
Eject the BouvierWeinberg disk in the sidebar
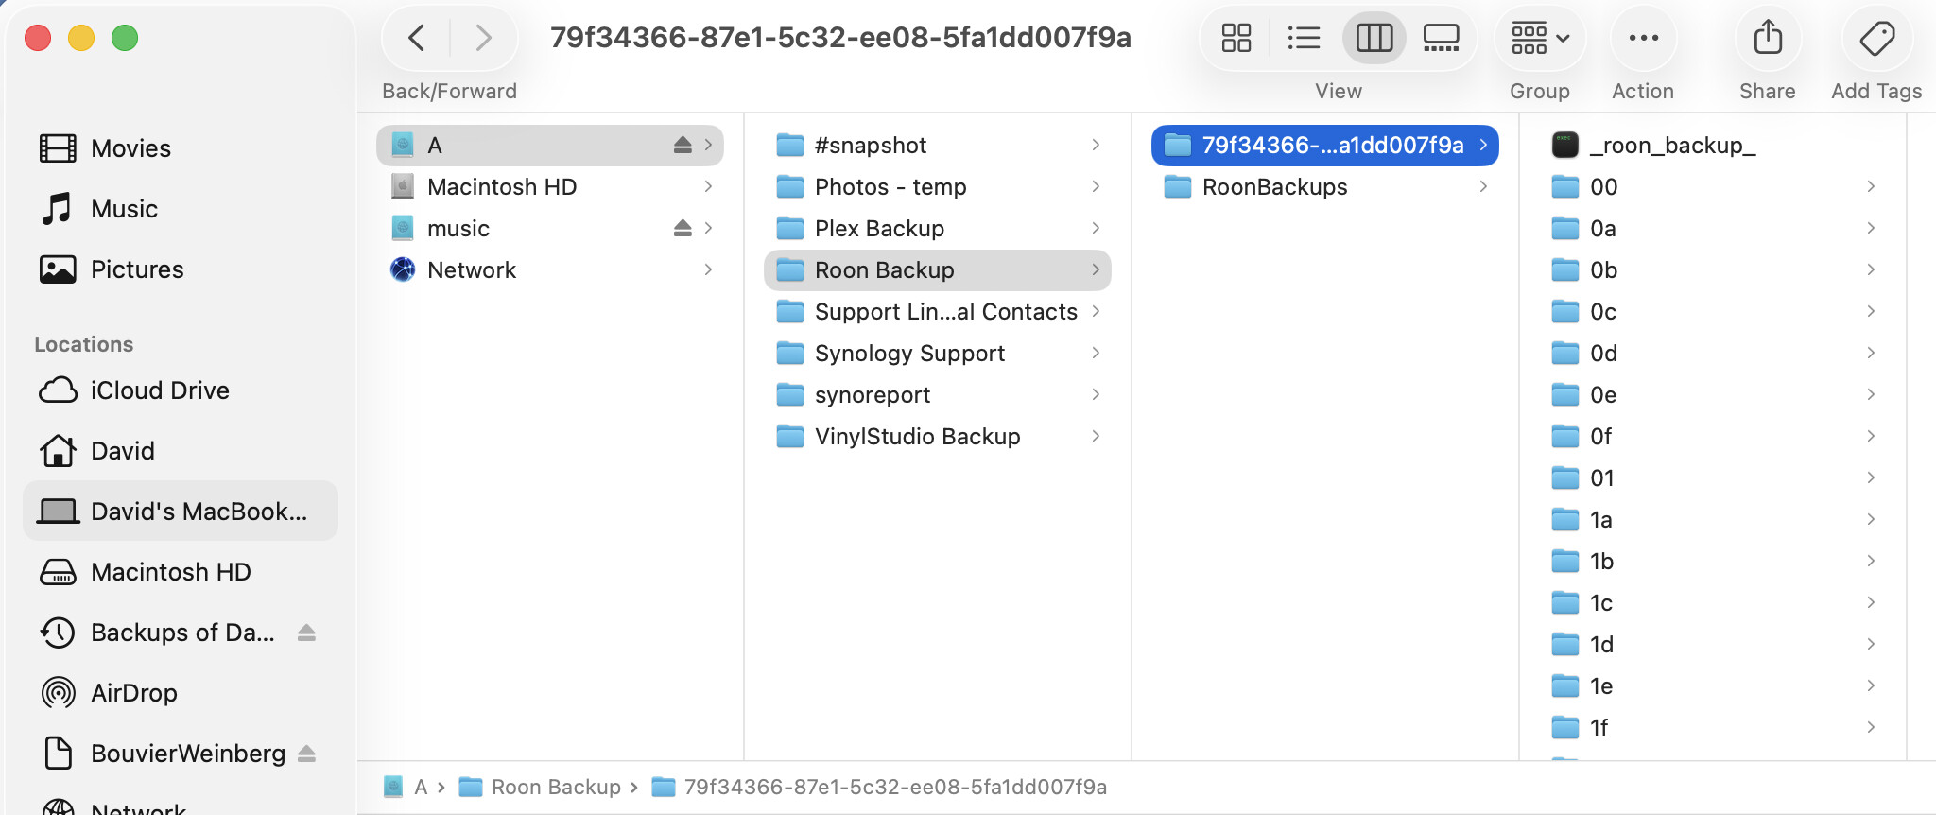tap(306, 754)
